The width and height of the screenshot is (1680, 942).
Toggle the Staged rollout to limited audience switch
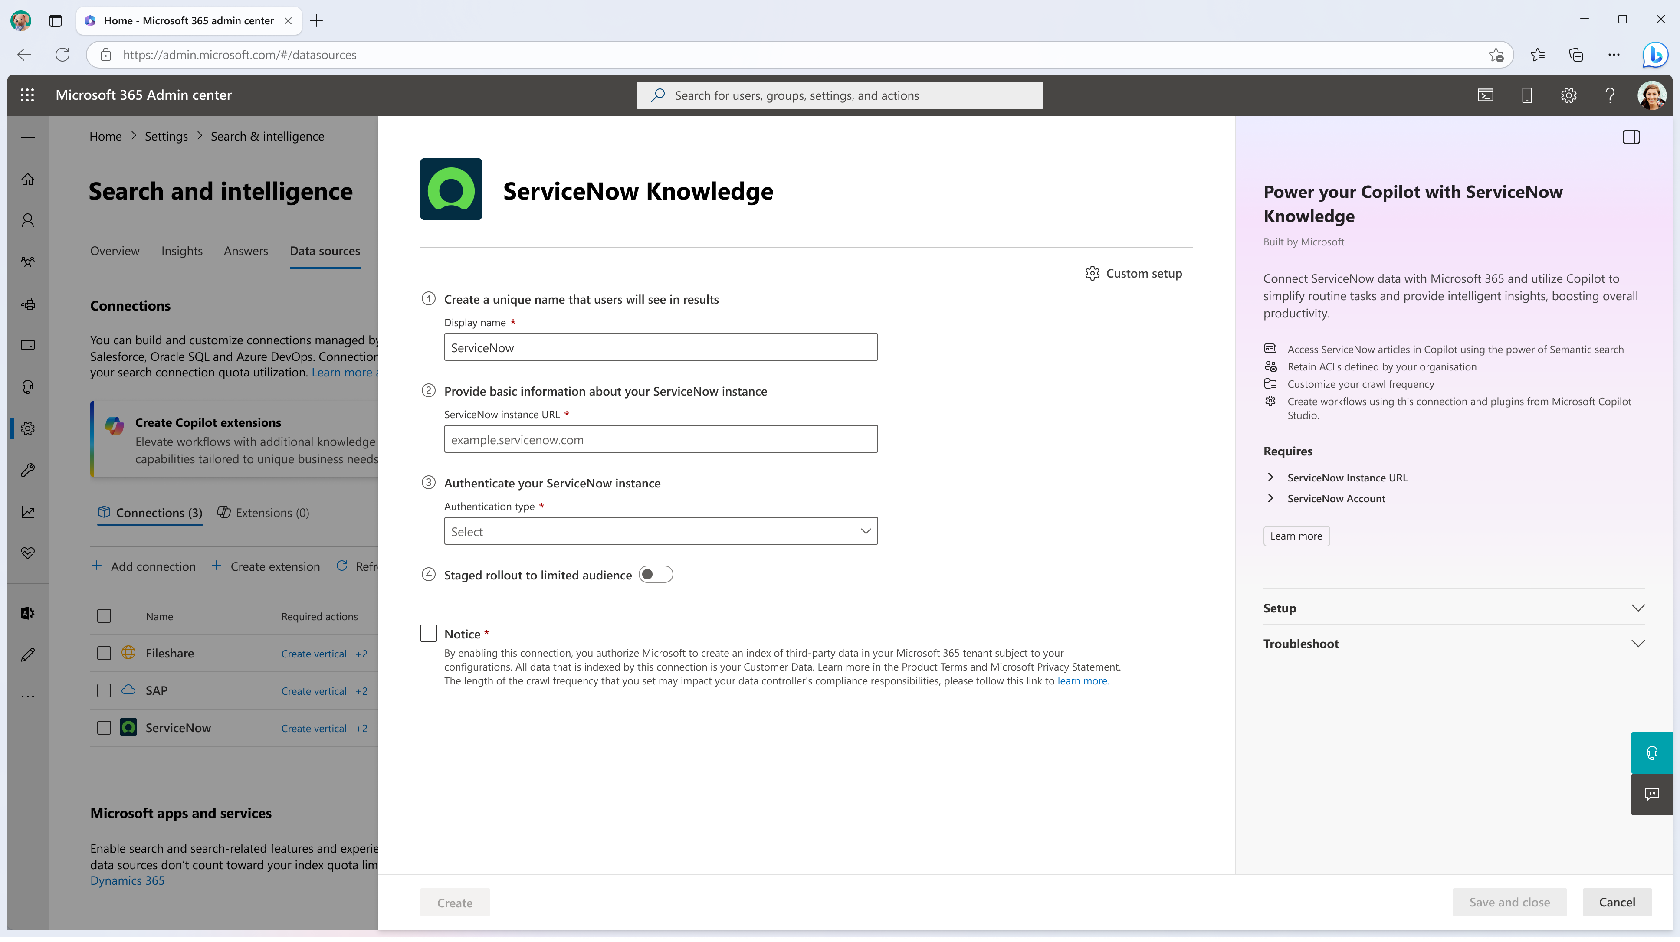(x=654, y=574)
